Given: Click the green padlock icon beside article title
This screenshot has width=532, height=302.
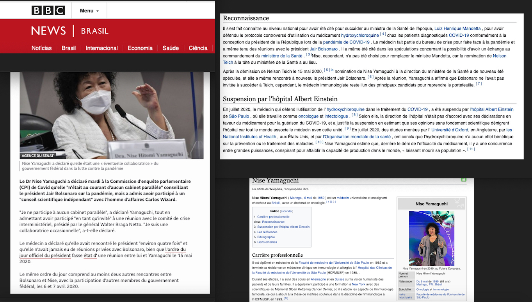Looking at the screenshot, I should 463,180.
